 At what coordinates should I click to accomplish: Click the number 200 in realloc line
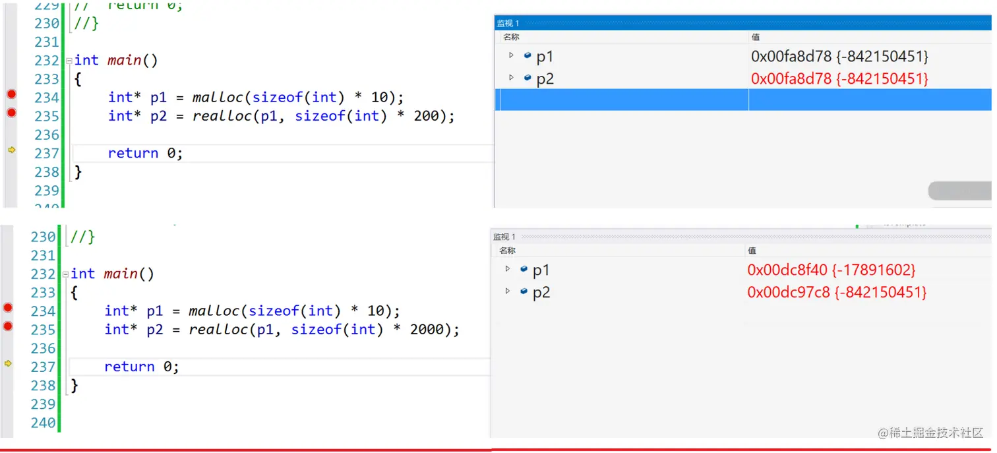click(426, 116)
